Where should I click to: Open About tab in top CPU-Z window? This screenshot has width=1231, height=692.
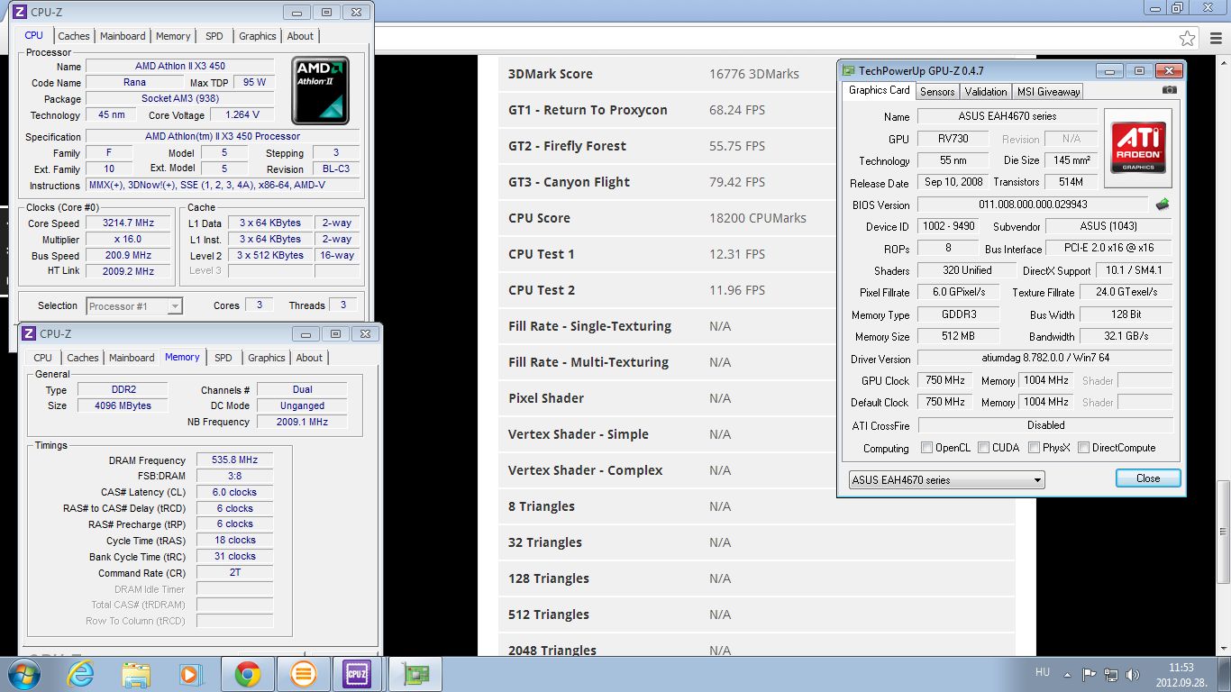(x=300, y=36)
